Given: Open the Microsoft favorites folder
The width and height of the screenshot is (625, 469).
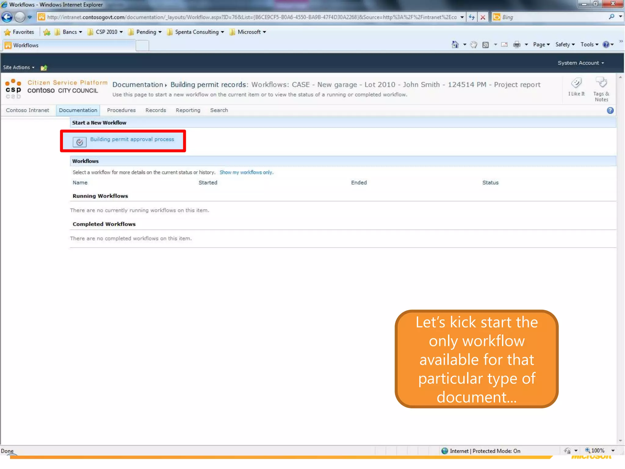Looking at the screenshot, I should click(x=247, y=32).
